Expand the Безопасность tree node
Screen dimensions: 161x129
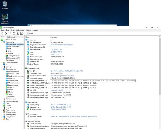pos(2,112)
